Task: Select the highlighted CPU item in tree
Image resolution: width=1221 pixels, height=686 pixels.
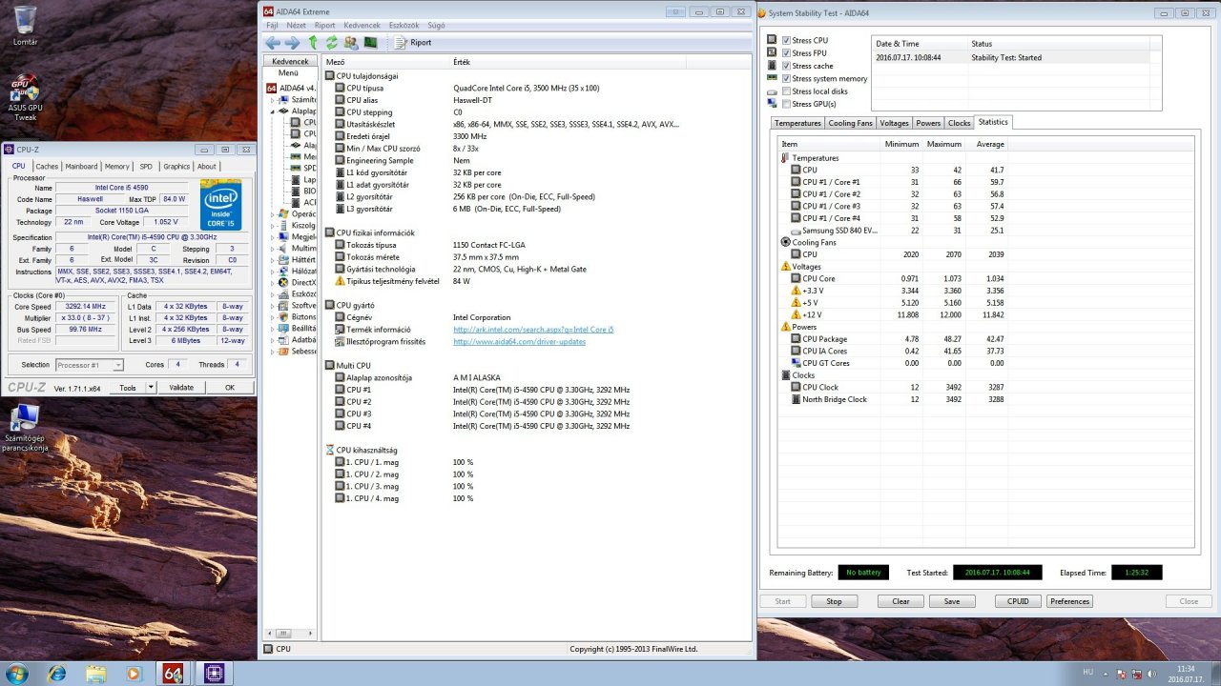Action: click(304, 122)
